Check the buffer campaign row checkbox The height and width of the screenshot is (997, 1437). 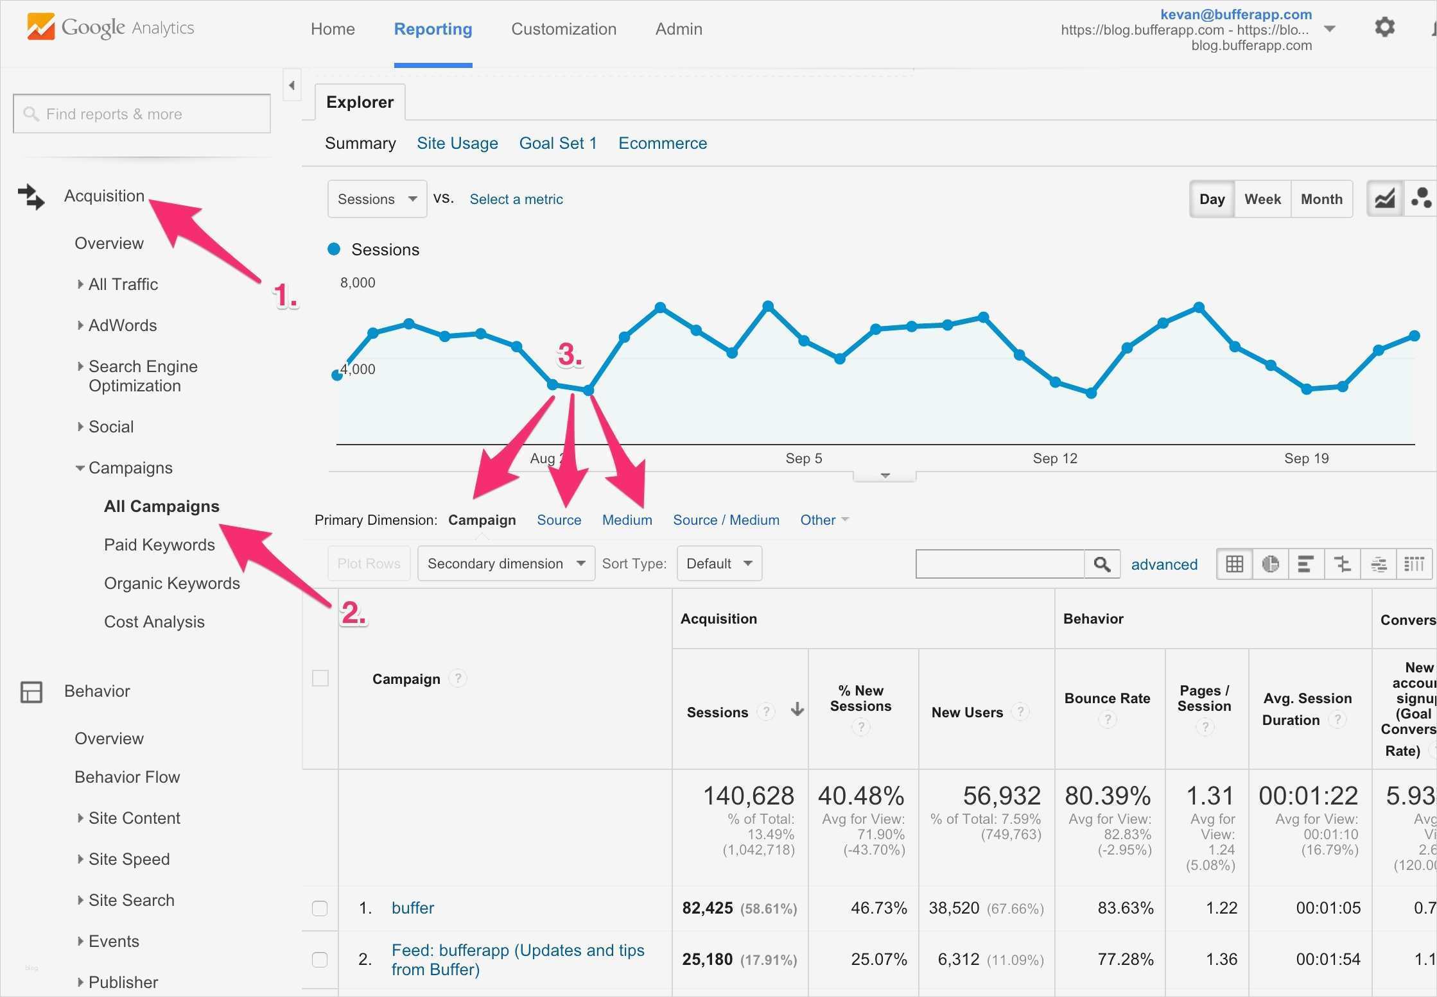tap(320, 908)
